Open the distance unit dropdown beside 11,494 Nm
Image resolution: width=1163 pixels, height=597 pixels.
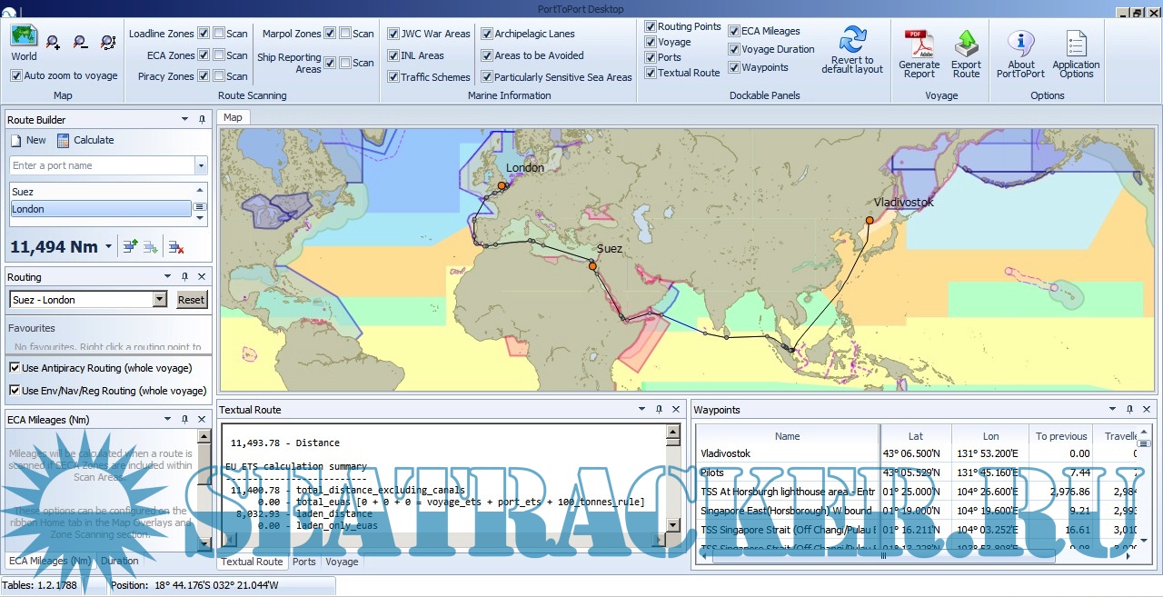click(x=109, y=247)
